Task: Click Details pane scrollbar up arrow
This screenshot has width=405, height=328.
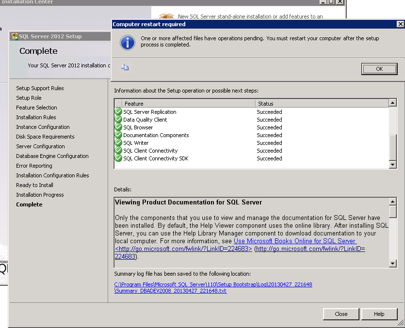Action: [392, 202]
